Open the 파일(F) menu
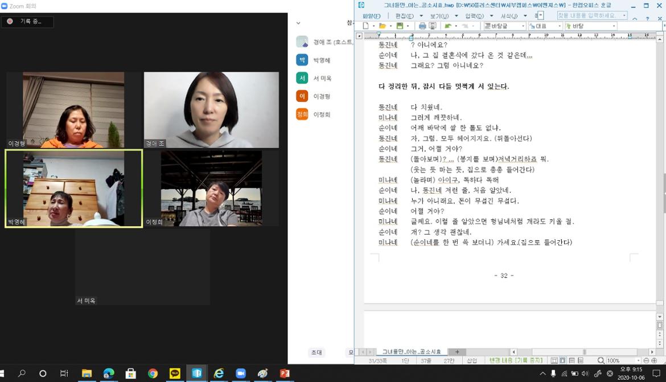Screen dimensions: 666x382 (371, 16)
